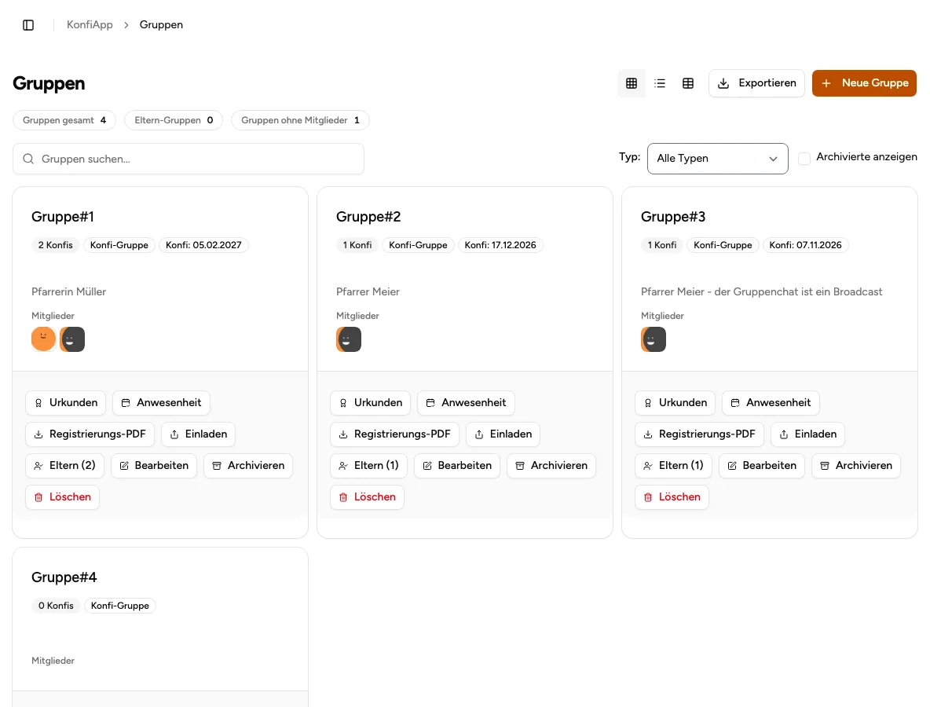Create a new group with Neue Gruppe
Screen dimensions: 930x707
(864, 83)
